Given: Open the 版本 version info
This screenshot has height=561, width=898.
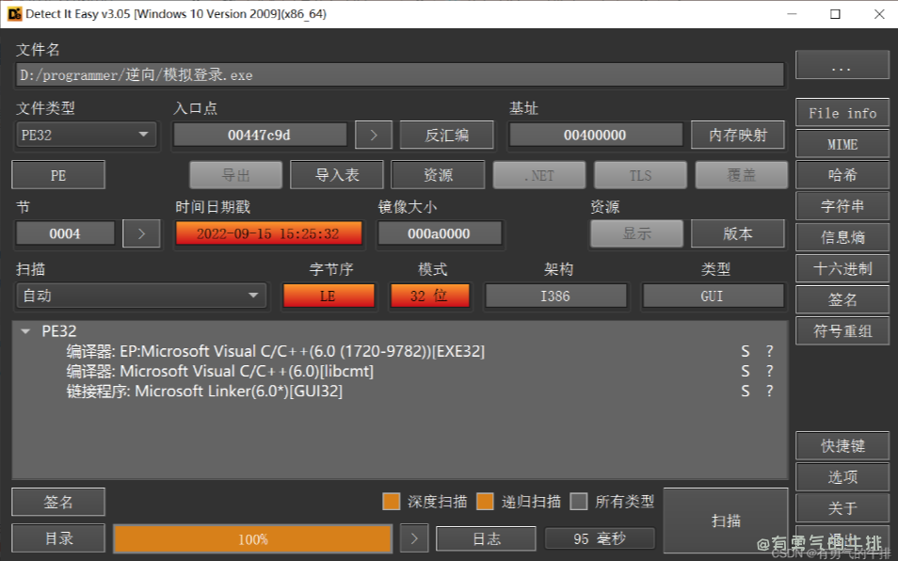Looking at the screenshot, I should point(738,233).
